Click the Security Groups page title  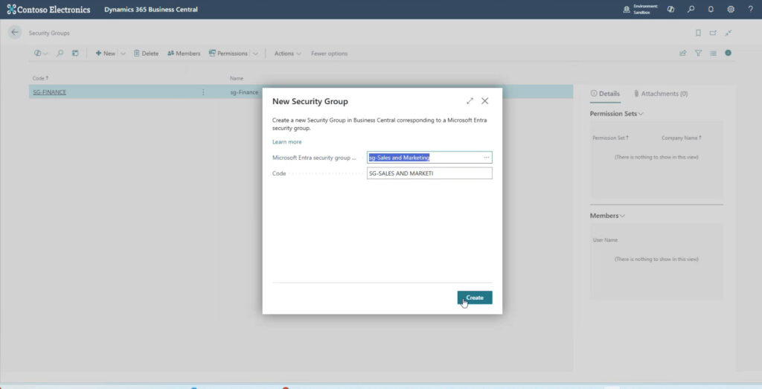49,33
